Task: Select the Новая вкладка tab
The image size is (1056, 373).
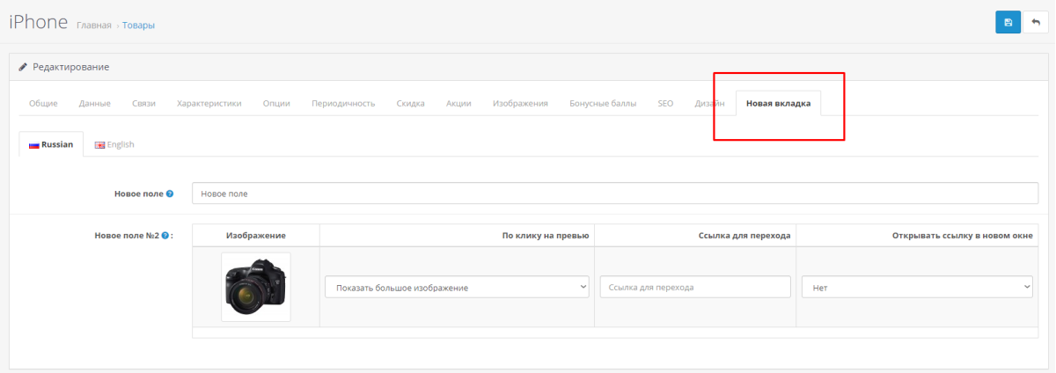Action: pyautogui.click(x=778, y=104)
